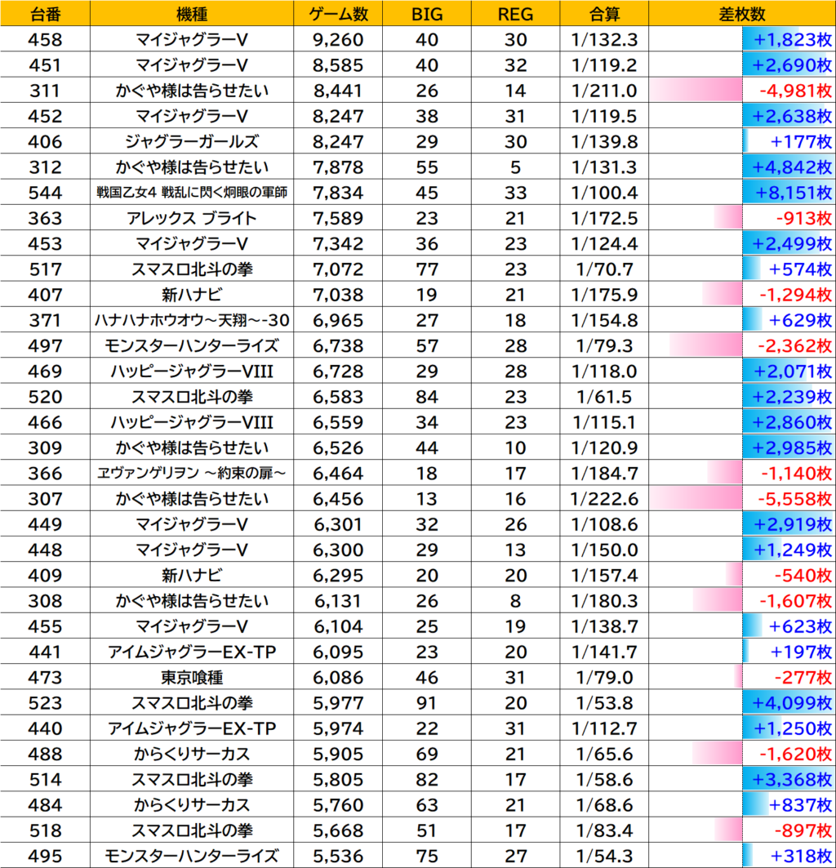The height and width of the screenshot is (868, 836).
Task: Click the +4,842枚 difference value
Action: [x=792, y=167]
